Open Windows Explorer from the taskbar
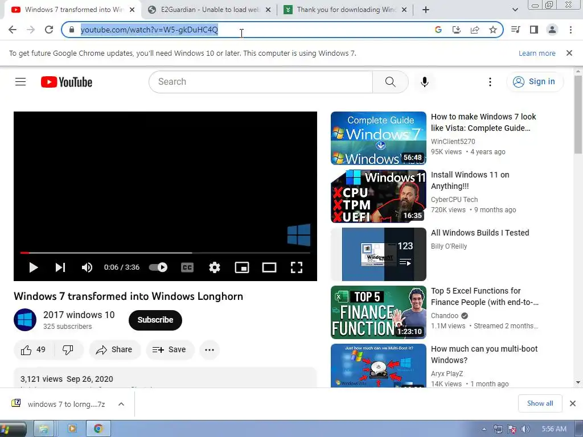The height and width of the screenshot is (437, 583). [x=44, y=429]
